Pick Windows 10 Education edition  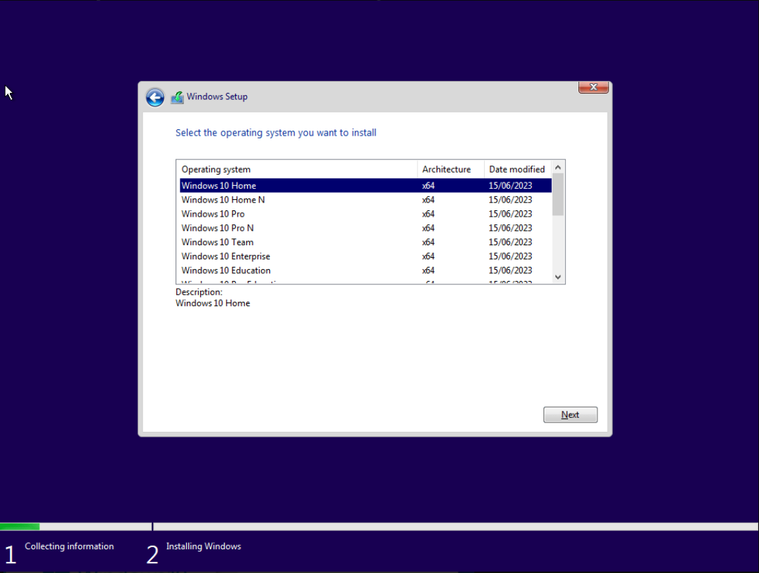pyautogui.click(x=365, y=270)
